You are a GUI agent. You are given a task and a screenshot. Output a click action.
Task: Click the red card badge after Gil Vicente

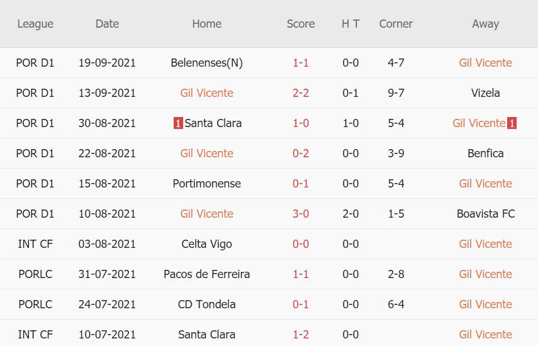coord(512,123)
